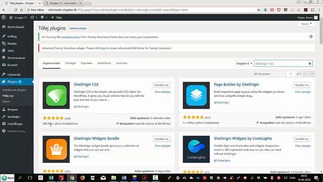This screenshot has width=323, height=182.
Task: Clear the search field with X
Action: [309, 64]
